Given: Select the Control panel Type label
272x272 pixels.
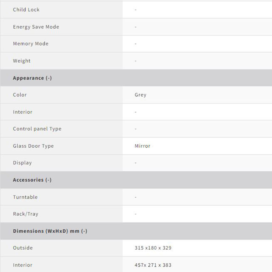Looking at the screenshot, I should click(x=37, y=129).
